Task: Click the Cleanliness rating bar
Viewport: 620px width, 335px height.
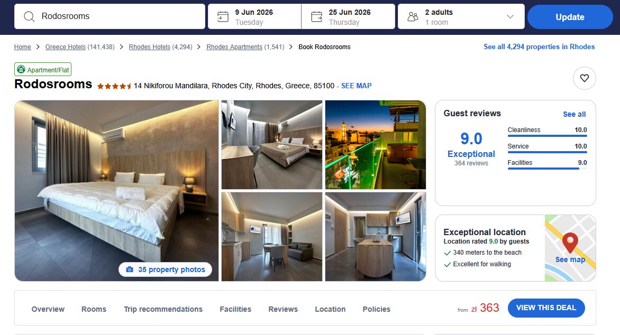Action: (x=547, y=136)
